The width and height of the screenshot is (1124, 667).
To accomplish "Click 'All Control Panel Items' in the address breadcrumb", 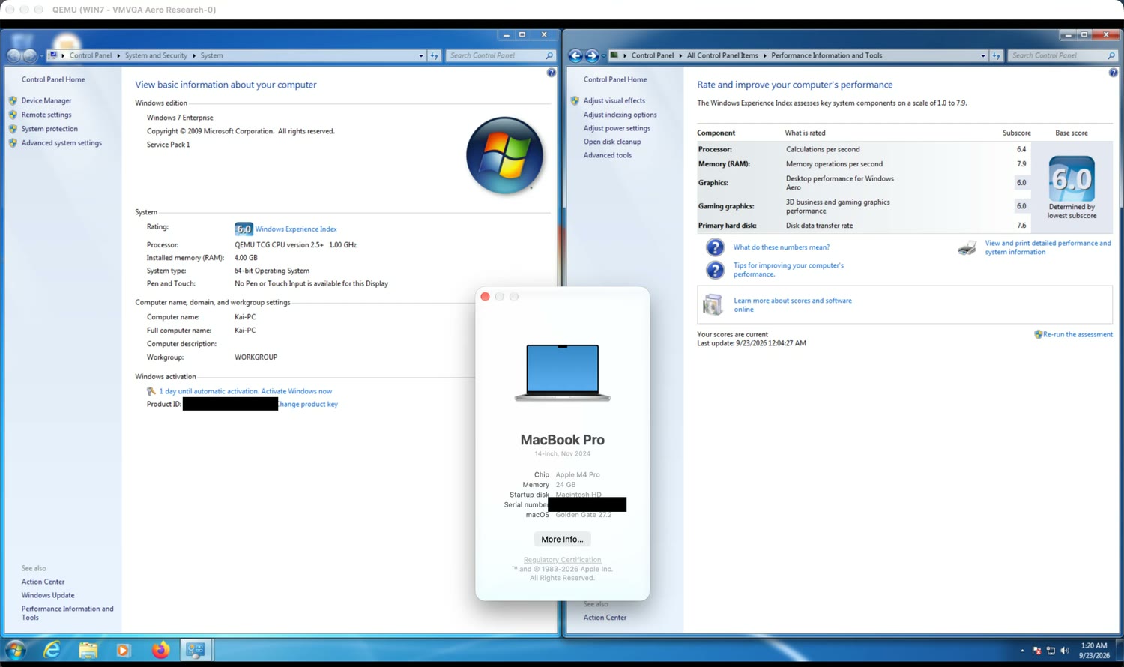I will (722, 55).
